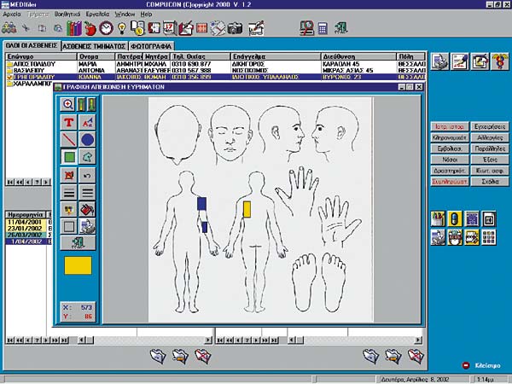Select the zoom magnifier tool
This screenshot has width=512, height=384.
click(68, 104)
